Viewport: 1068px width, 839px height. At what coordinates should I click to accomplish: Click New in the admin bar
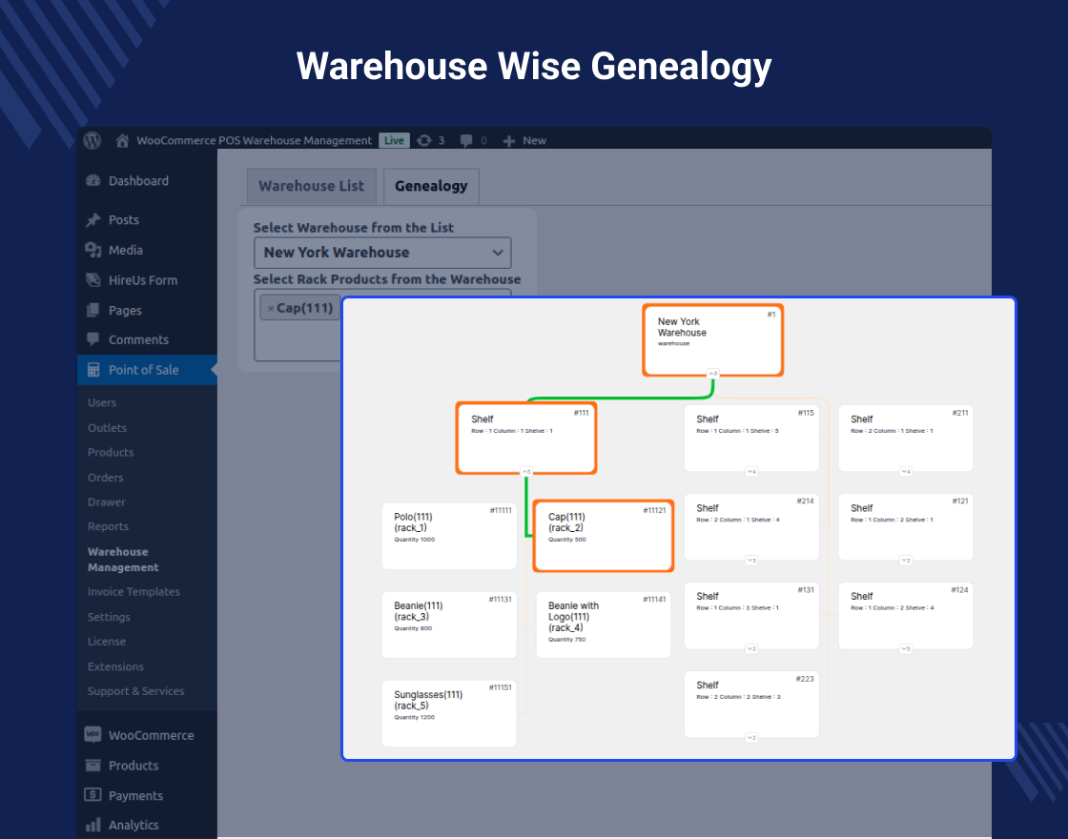pos(524,140)
